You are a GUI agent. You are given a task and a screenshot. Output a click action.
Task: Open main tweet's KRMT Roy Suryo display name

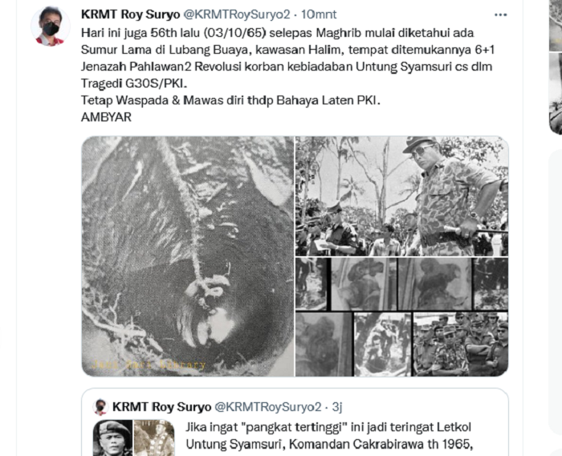tap(130, 14)
